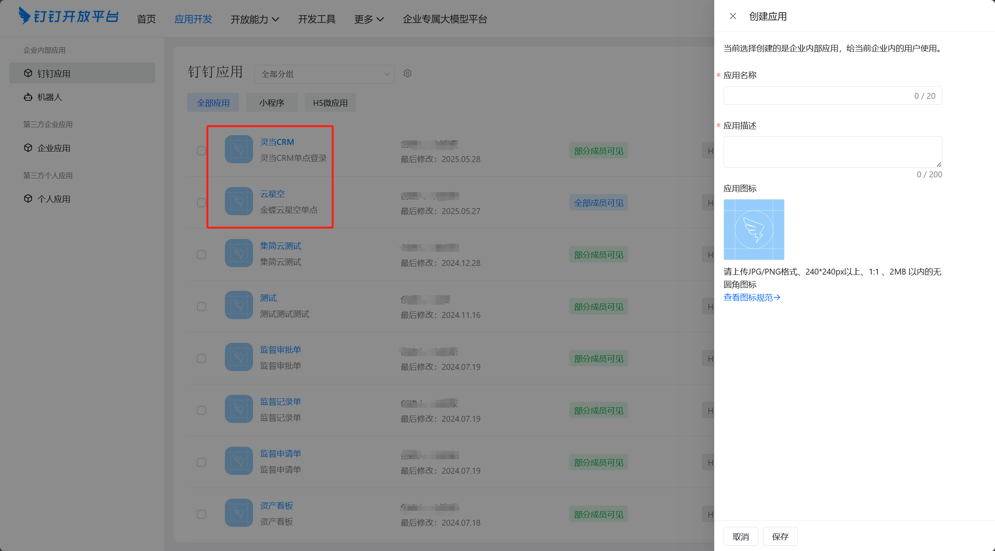Close the Create Application panel with X
This screenshot has width=995, height=551.
point(733,16)
